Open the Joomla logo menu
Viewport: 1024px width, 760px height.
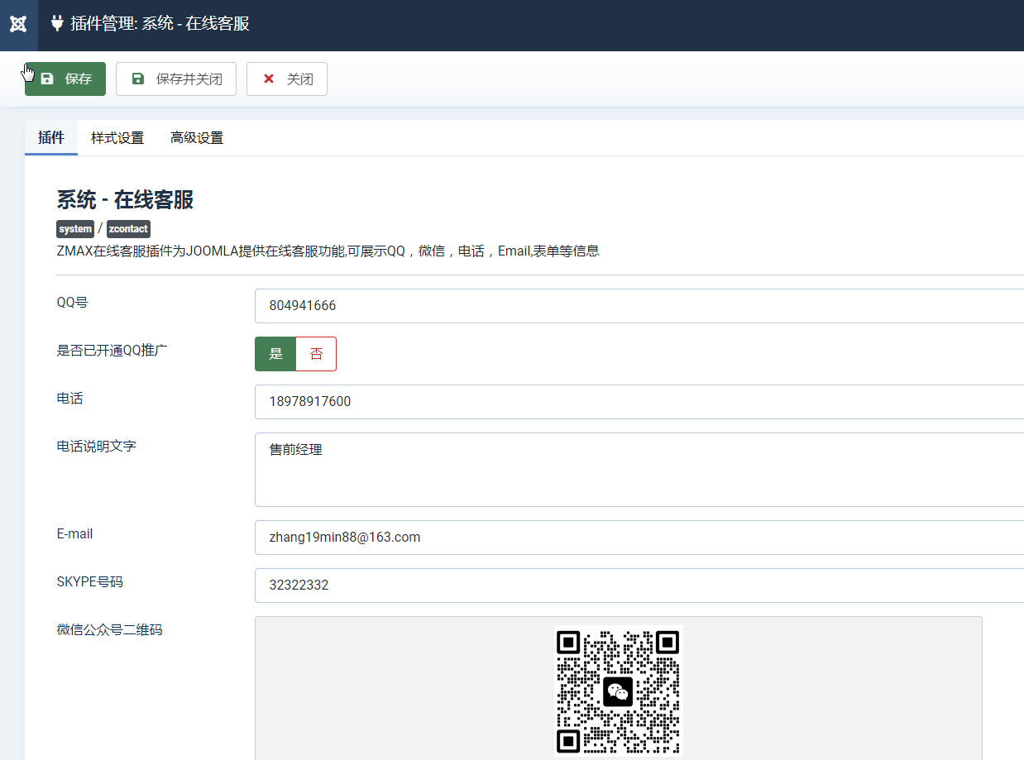coord(18,25)
